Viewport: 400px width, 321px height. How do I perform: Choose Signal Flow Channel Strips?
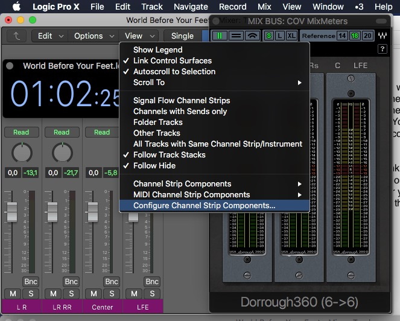click(x=214, y=101)
